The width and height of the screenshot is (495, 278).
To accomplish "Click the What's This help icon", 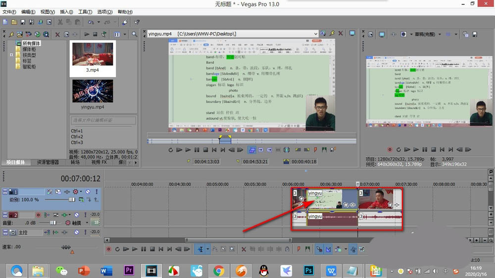I will 137,22.
